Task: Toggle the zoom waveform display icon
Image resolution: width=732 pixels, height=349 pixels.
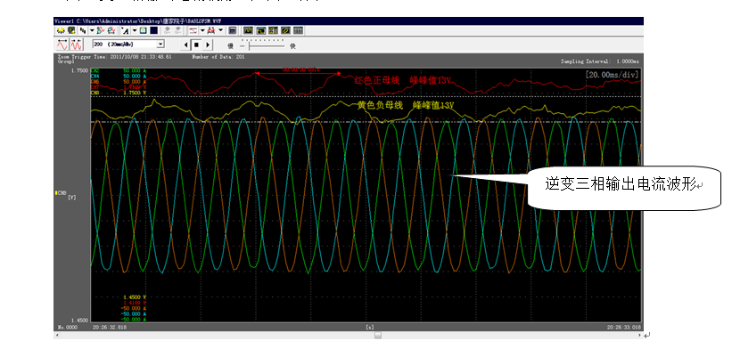Action: click(260, 30)
